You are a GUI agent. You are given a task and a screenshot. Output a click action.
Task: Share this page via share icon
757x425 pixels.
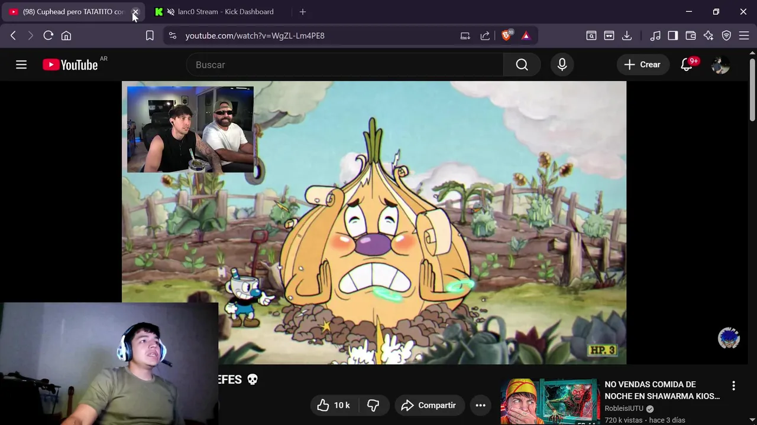(485, 35)
